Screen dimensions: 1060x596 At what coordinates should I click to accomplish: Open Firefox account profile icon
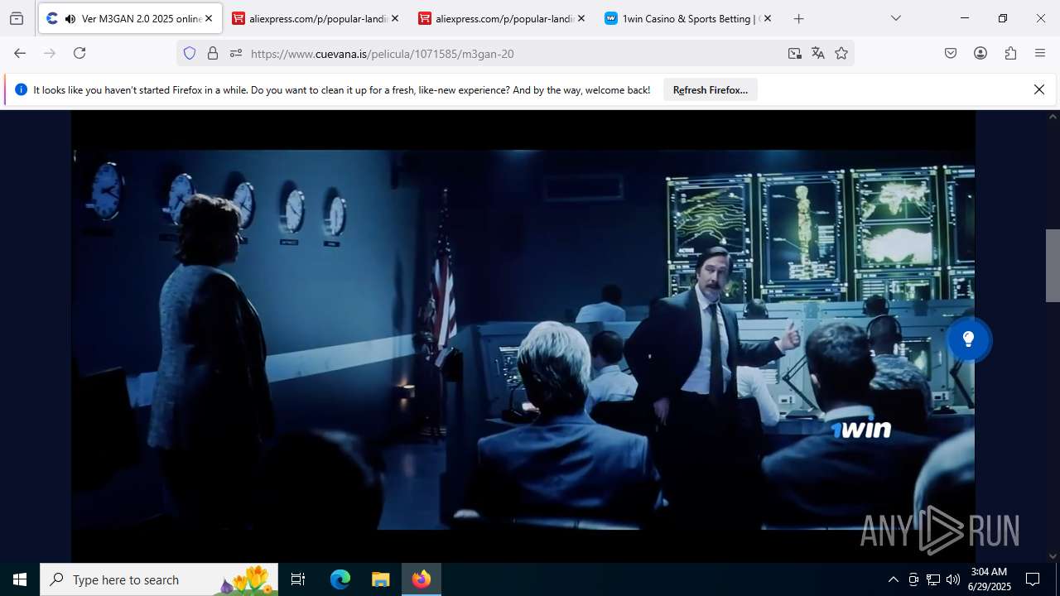click(x=980, y=53)
